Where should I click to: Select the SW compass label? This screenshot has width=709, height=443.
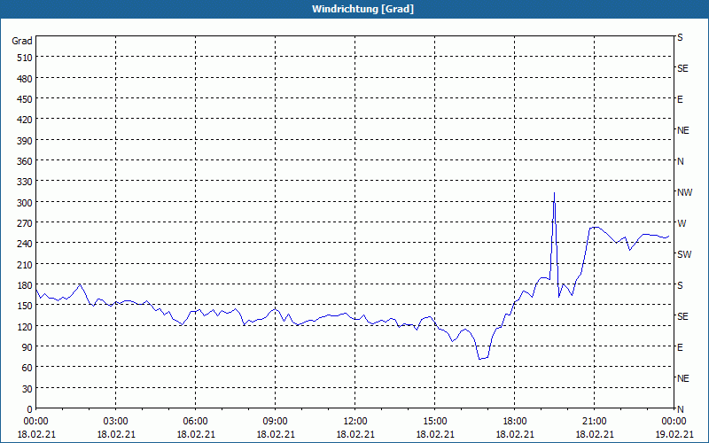[x=684, y=254]
